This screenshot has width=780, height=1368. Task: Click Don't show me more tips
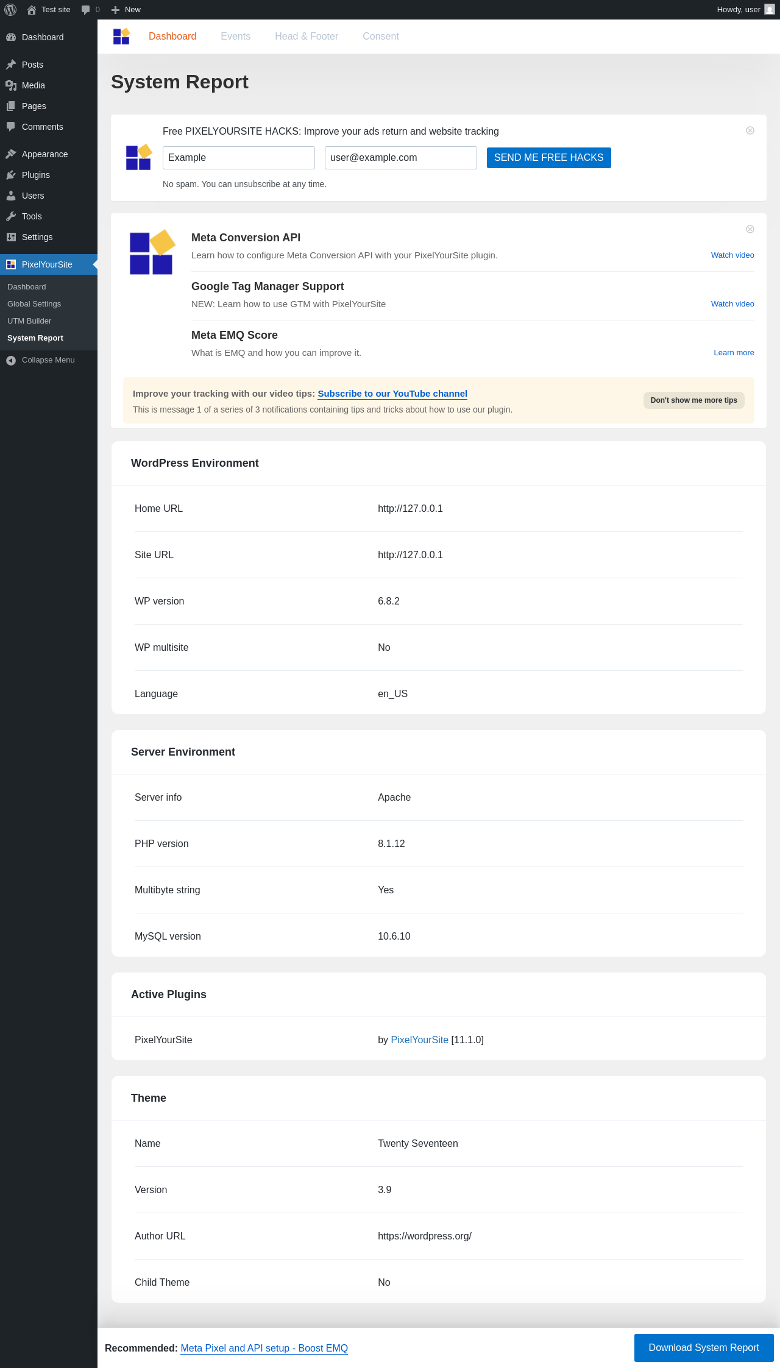[693, 400]
